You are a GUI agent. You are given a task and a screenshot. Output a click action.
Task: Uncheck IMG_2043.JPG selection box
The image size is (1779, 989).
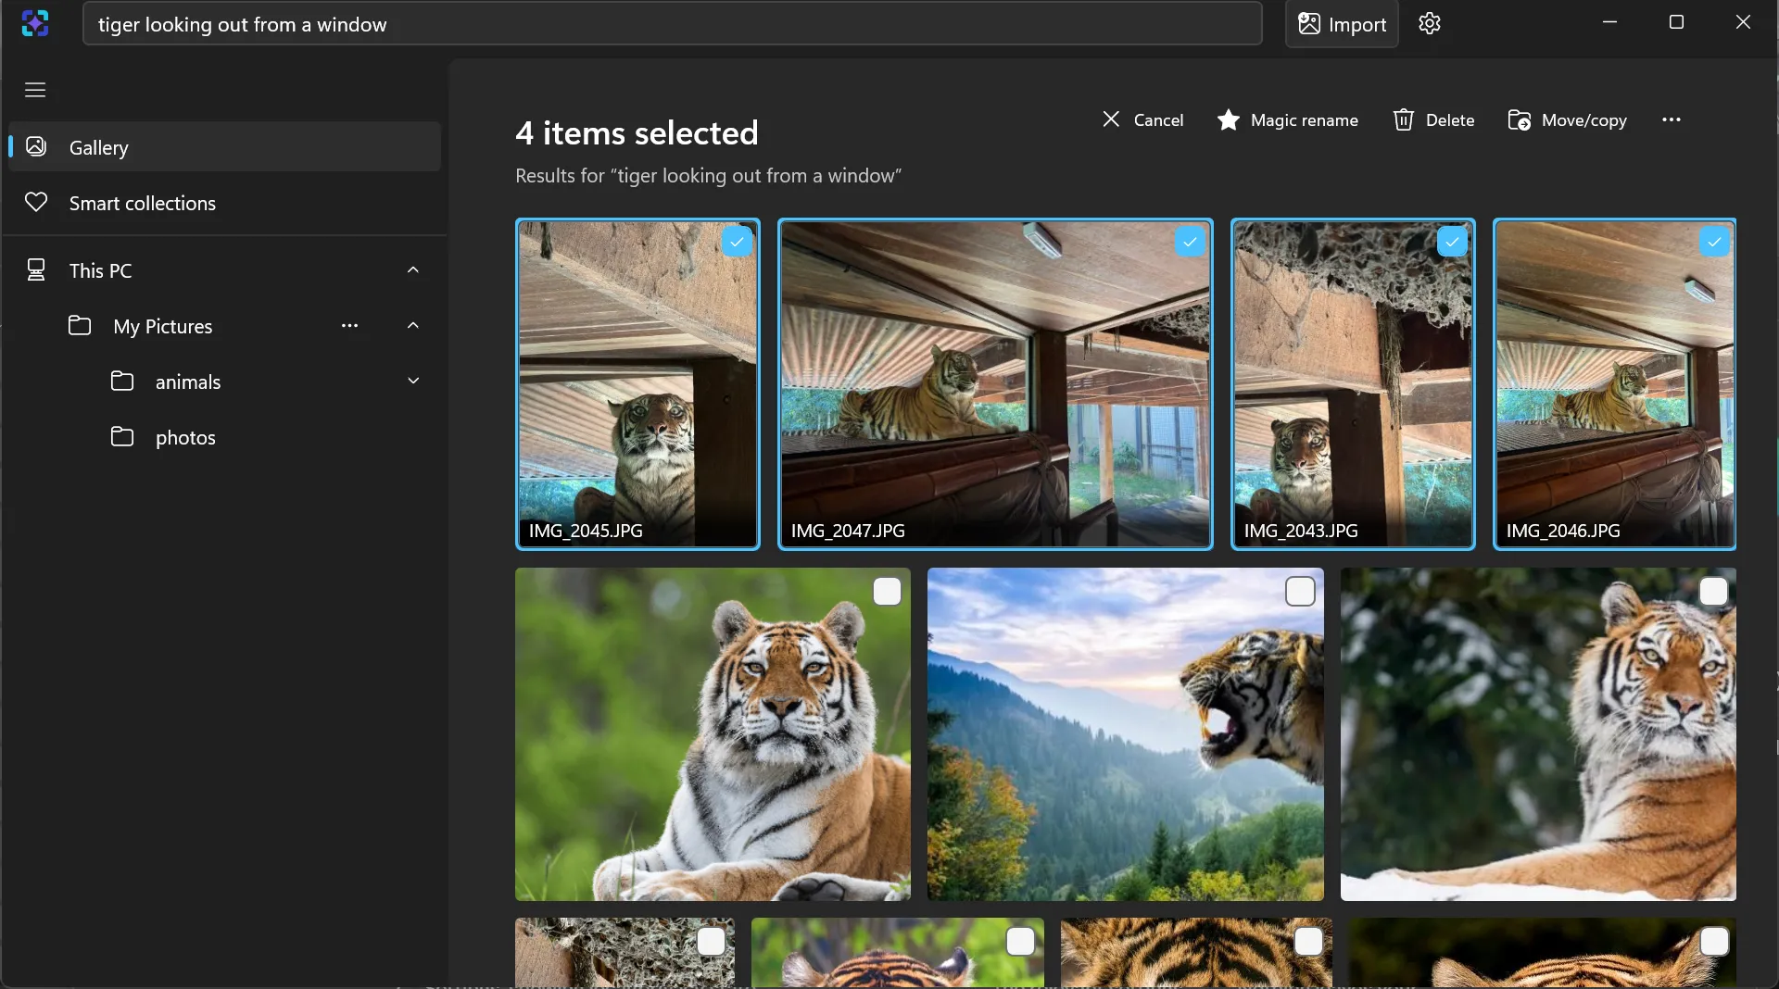pyautogui.click(x=1452, y=242)
